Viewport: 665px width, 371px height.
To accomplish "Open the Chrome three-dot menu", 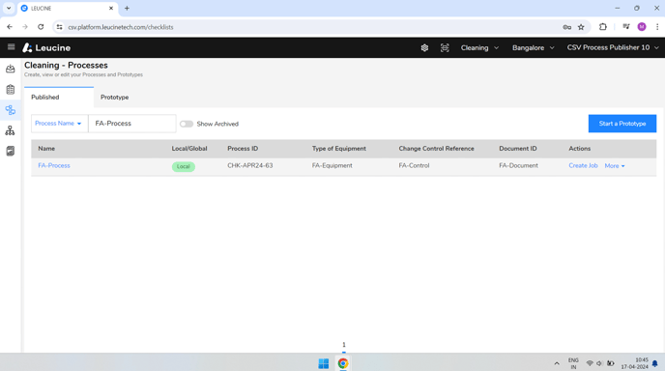I will 657,27.
